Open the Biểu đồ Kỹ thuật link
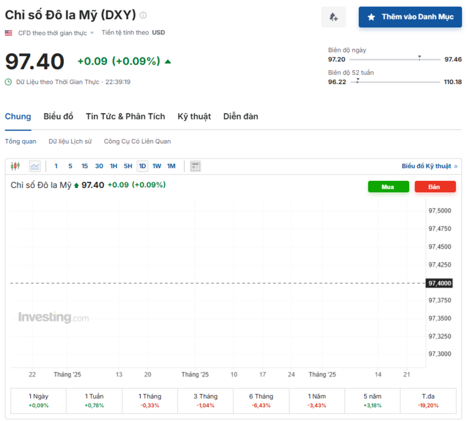The height and width of the screenshot is (421, 473). [429, 166]
